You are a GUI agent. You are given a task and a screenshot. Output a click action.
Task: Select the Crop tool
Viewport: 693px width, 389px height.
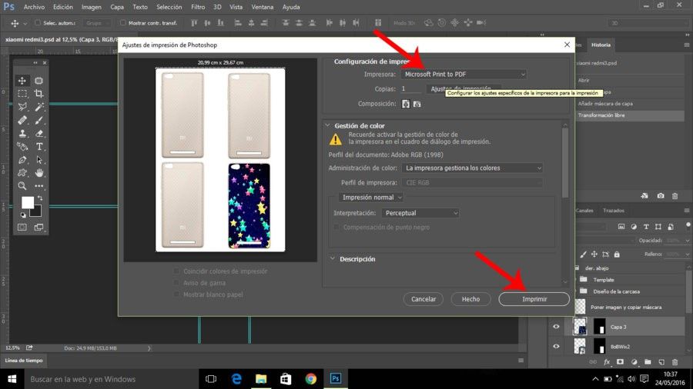point(39,94)
